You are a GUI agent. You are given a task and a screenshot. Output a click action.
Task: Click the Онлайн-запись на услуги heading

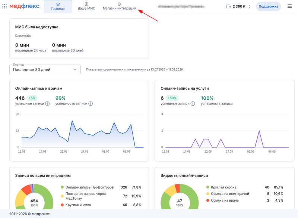tap(185, 88)
